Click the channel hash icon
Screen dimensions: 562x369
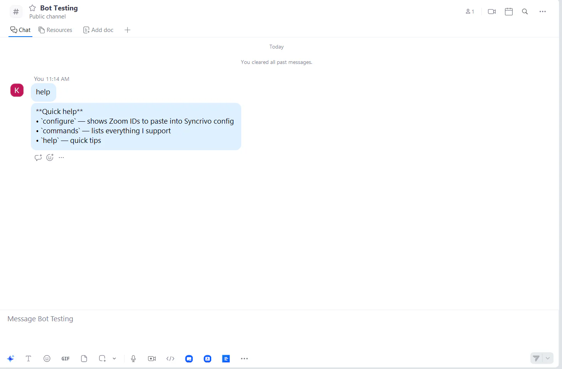click(x=16, y=12)
